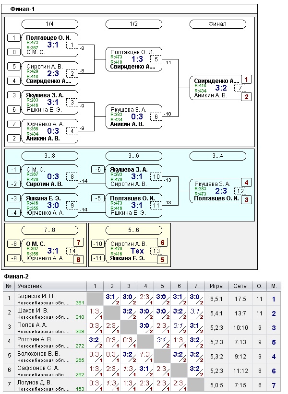
Task: Click seed box 5 next to Сиротин А. В.
Action: [14, 67]
